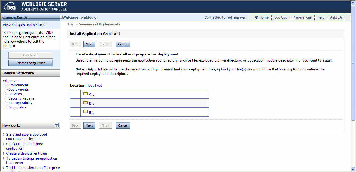Click the Lock & Edit button

(x=30, y=55)
